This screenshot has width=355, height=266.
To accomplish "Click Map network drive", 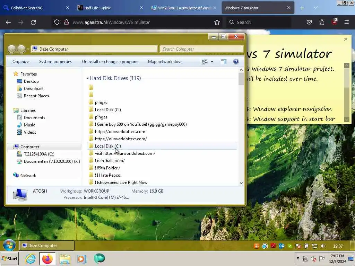I will [x=165, y=62].
